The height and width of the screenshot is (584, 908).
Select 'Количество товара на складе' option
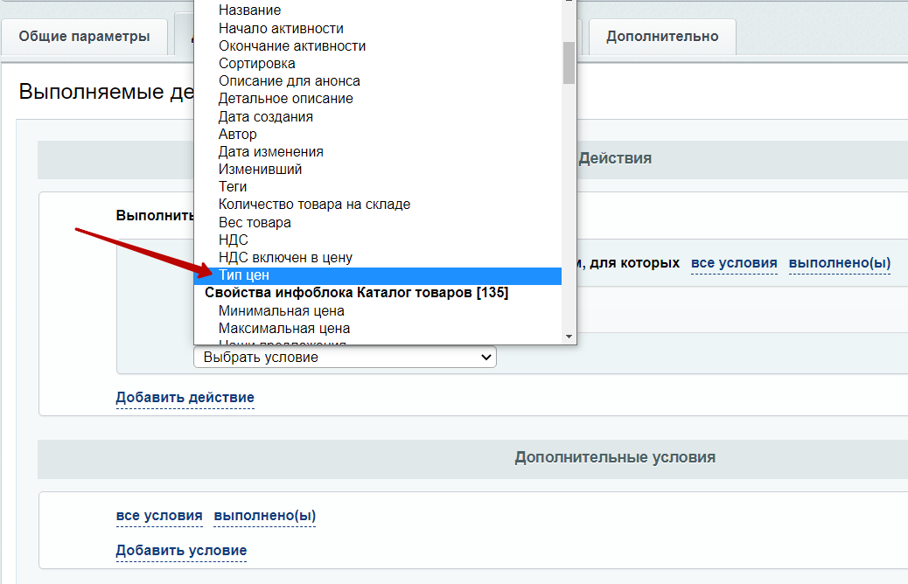click(x=378, y=205)
